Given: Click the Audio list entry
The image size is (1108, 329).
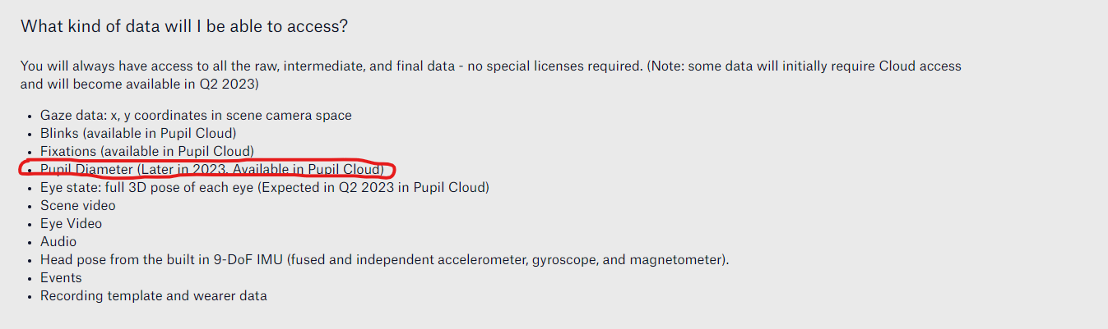Looking at the screenshot, I should (x=58, y=241).
